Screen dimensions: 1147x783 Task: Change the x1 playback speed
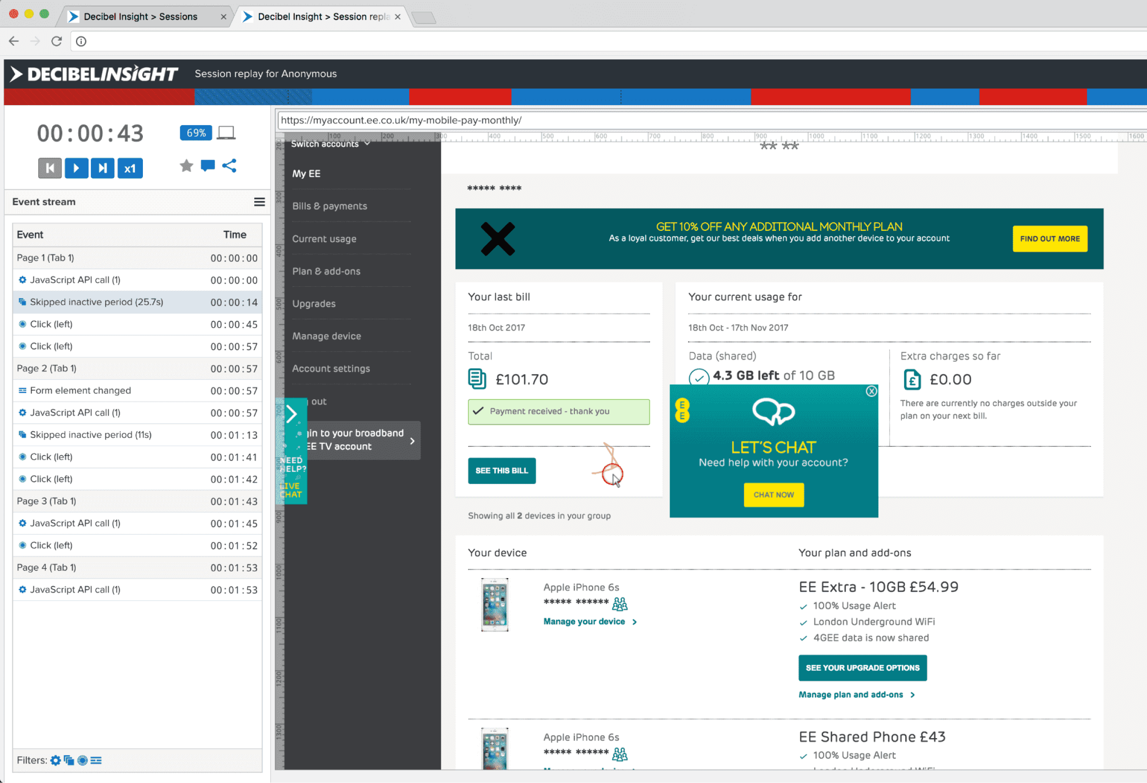click(x=130, y=168)
